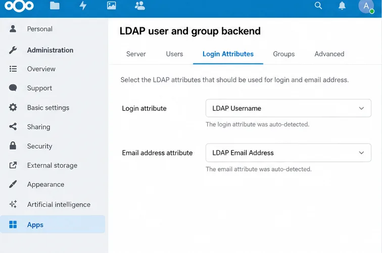Open Apps settings entry
The height and width of the screenshot is (253, 382).
point(53,225)
